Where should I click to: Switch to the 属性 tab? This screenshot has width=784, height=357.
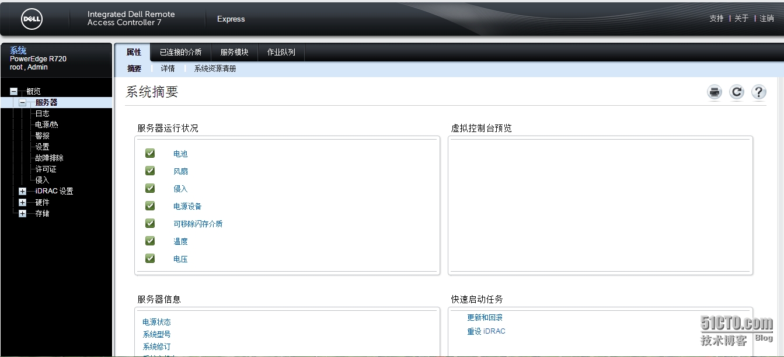[134, 52]
